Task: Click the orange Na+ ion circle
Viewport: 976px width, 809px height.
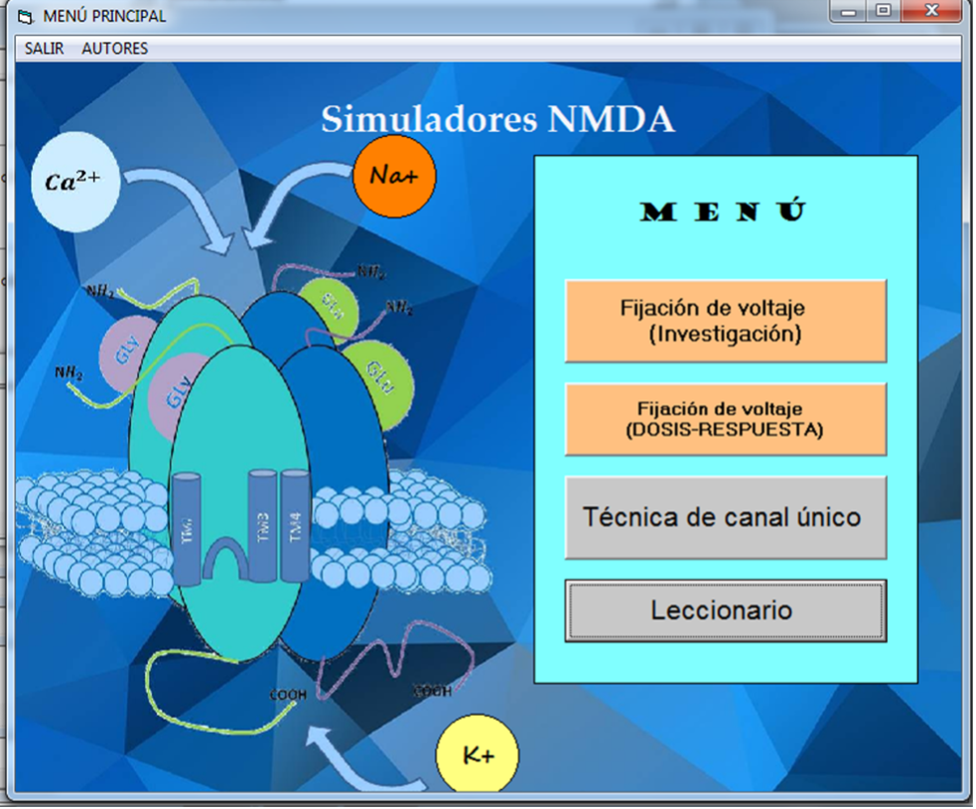Action: pos(394,176)
